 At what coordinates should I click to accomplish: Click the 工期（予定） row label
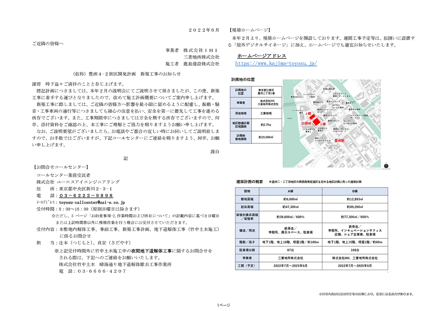247,265
